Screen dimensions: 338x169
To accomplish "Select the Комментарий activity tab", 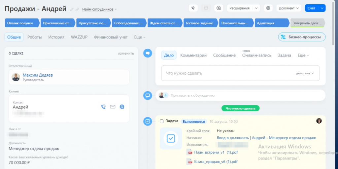I will 193,56.
